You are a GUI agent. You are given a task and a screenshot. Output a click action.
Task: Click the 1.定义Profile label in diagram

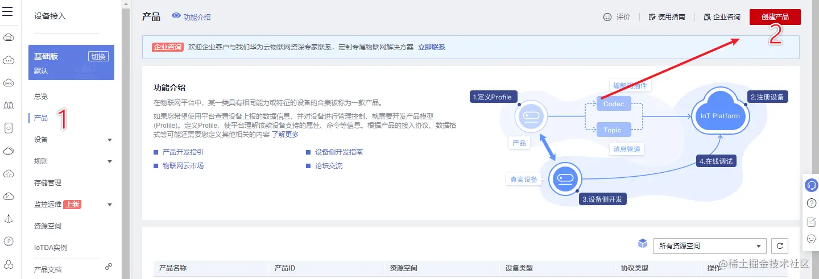click(x=493, y=97)
